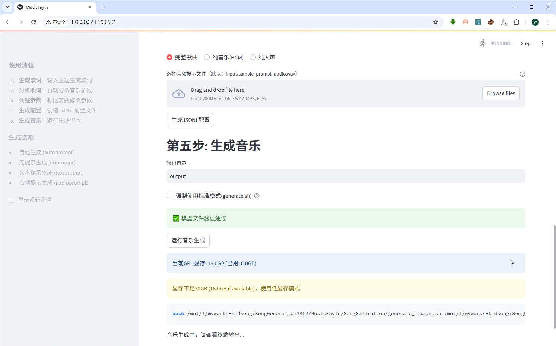The height and width of the screenshot is (346, 556).
Task: Select the 纯人声 radio option
Action: pyautogui.click(x=263, y=57)
